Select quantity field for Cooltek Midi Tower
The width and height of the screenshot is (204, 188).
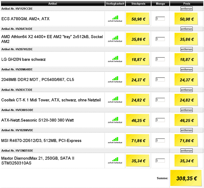160,100
